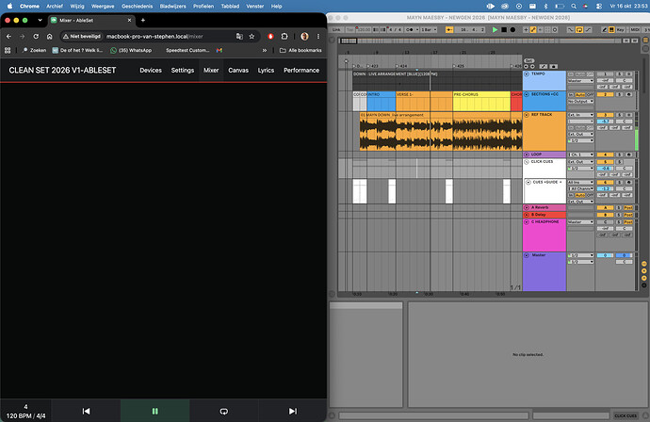Unfold the TEMPO track
This screenshot has width=650, height=422.
(x=527, y=73)
